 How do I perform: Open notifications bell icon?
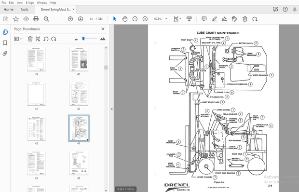tap(295, 9)
